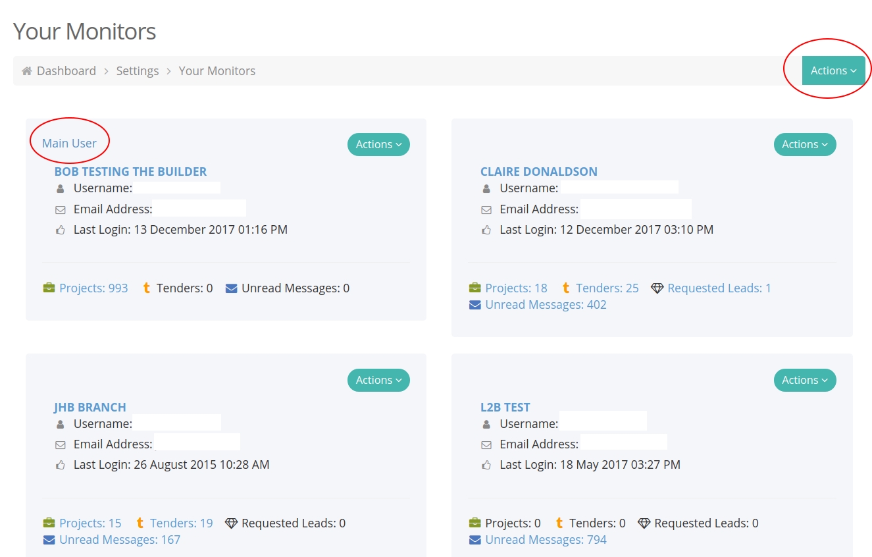Viewport: 872px width, 557px height.
Task: Click Tenders: 0 in Bob's card
Action: coord(185,288)
